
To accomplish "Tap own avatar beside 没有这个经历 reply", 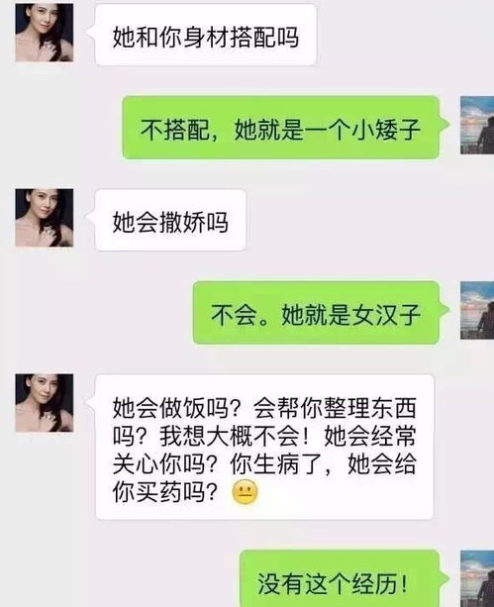I will tap(477, 578).
